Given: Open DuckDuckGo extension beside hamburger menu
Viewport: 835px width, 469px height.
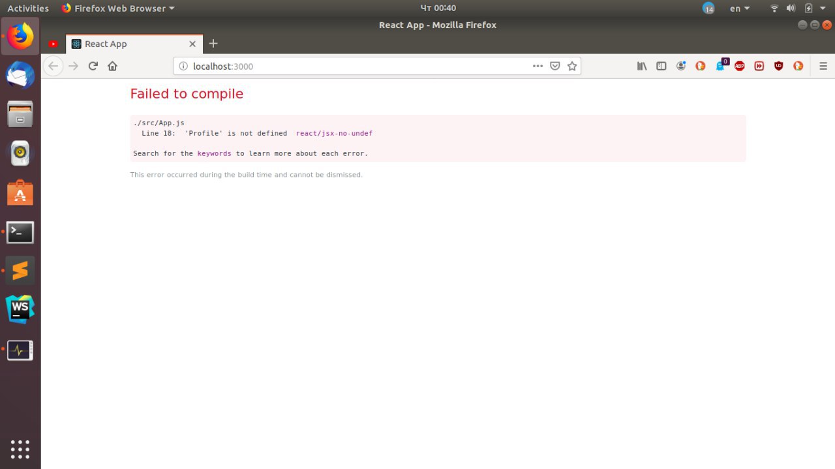Looking at the screenshot, I should pyautogui.click(x=798, y=66).
